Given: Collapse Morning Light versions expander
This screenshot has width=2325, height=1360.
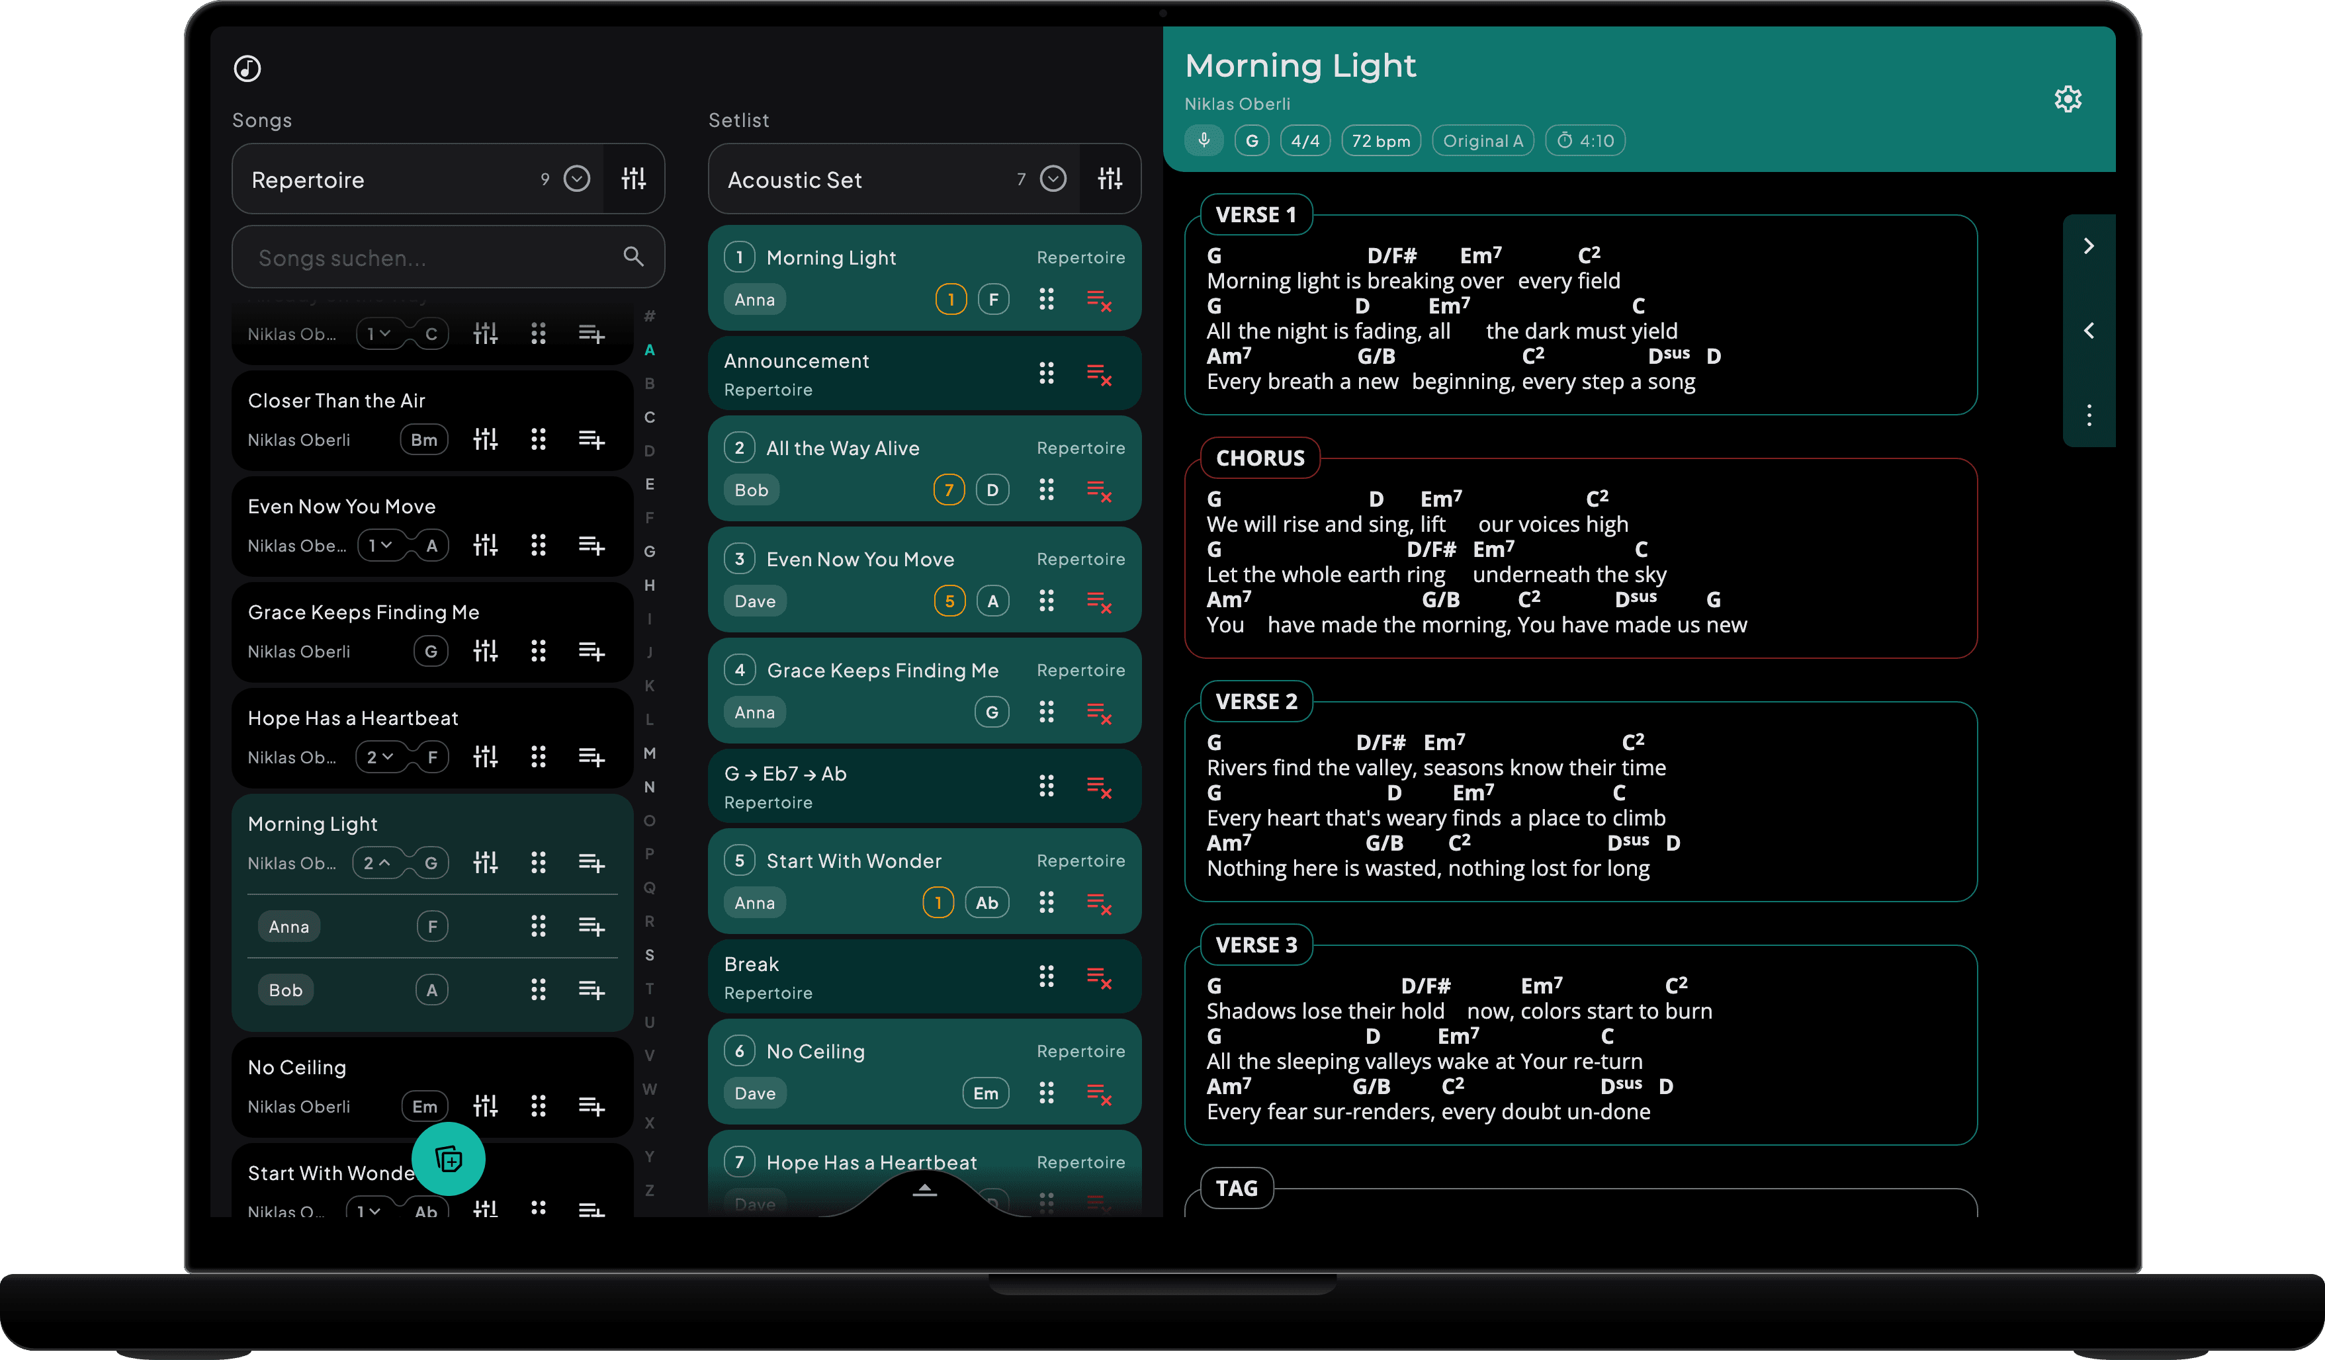Looking at the screenshot, I should 377,863.
